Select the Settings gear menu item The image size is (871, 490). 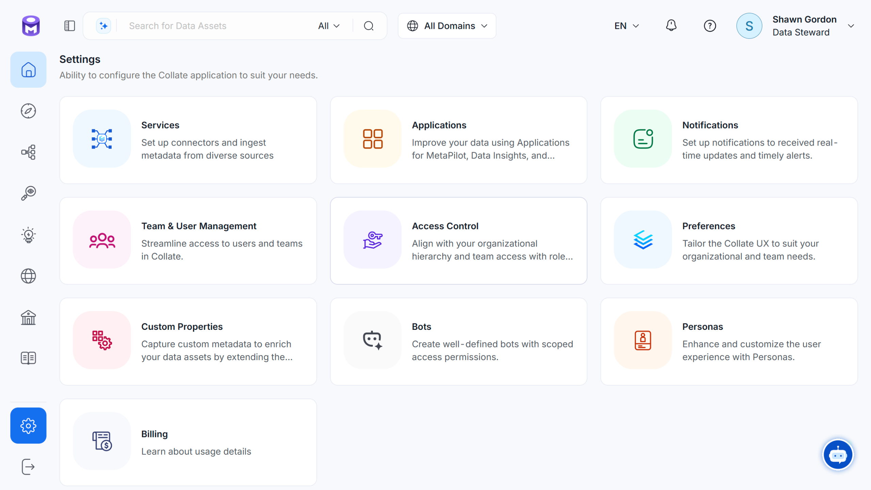click(x=28, y=425)
